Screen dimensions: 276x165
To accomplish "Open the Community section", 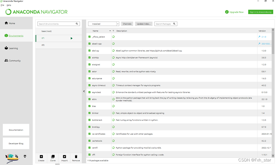I will pos(12,61).
